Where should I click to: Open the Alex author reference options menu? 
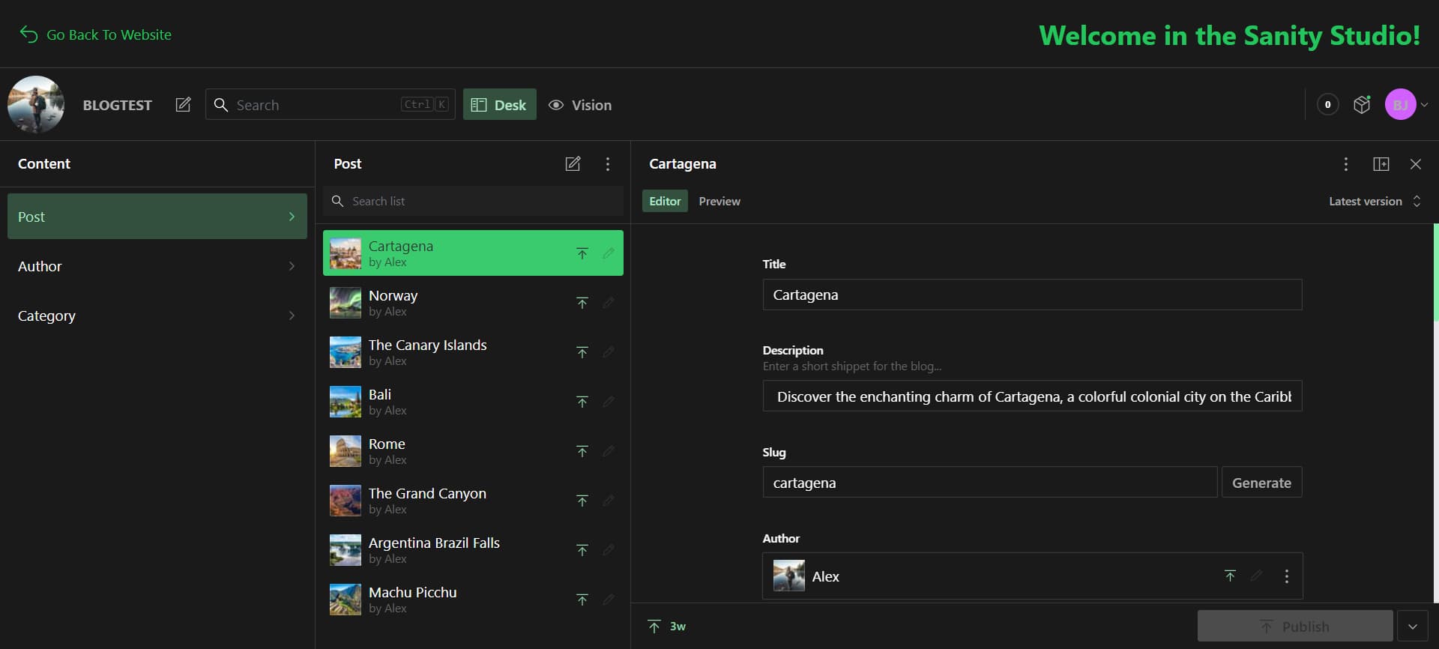point(1287,576)
